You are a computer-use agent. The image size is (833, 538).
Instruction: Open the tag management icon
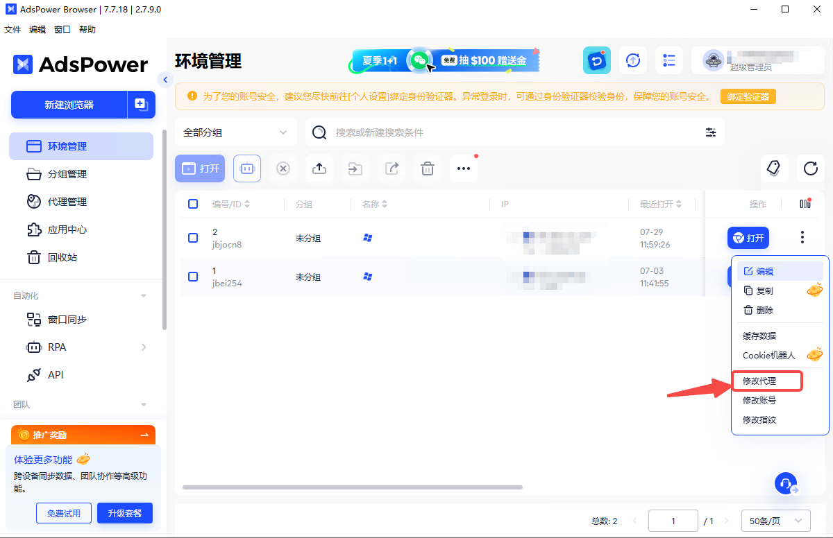(x=773, y=168)
